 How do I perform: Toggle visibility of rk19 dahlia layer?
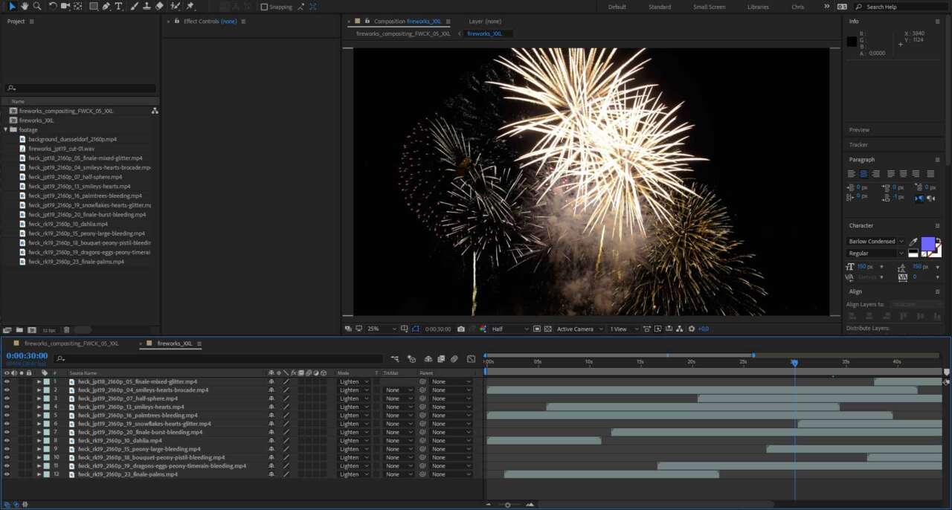[7, 441]
